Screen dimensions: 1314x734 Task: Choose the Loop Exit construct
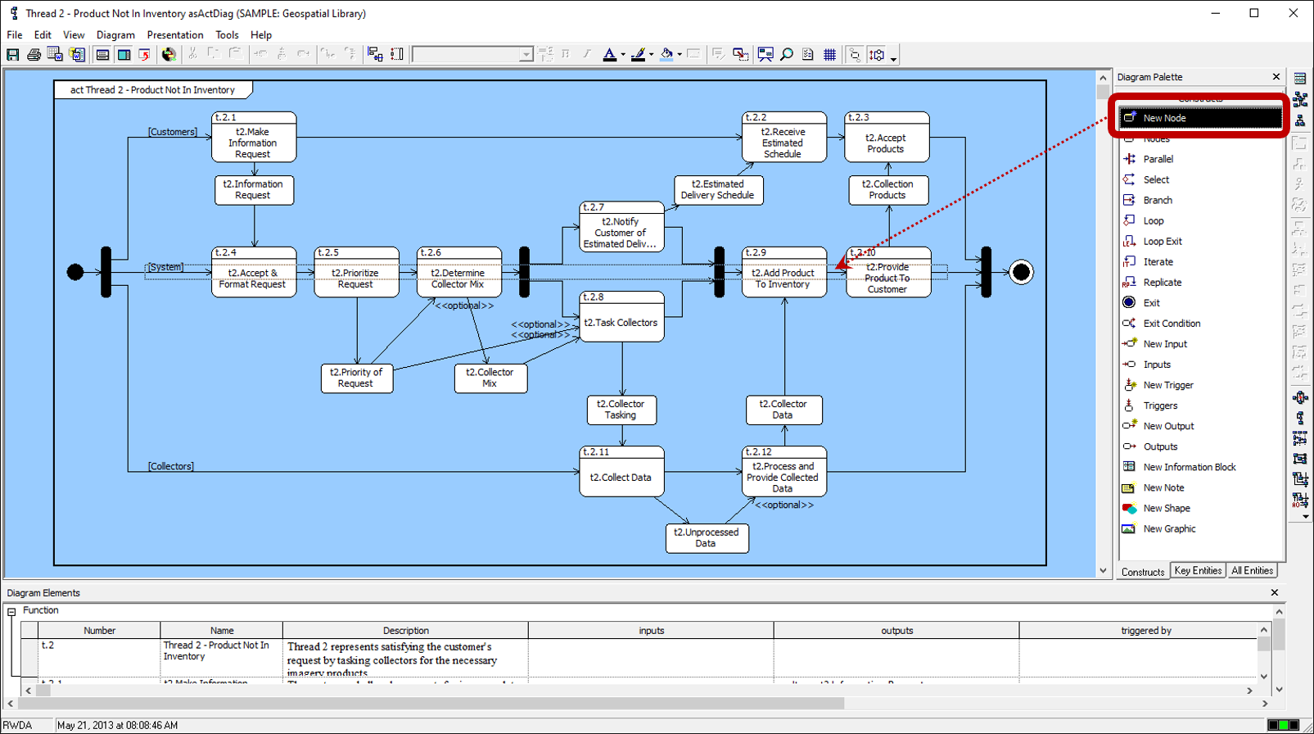[1162, 242]
